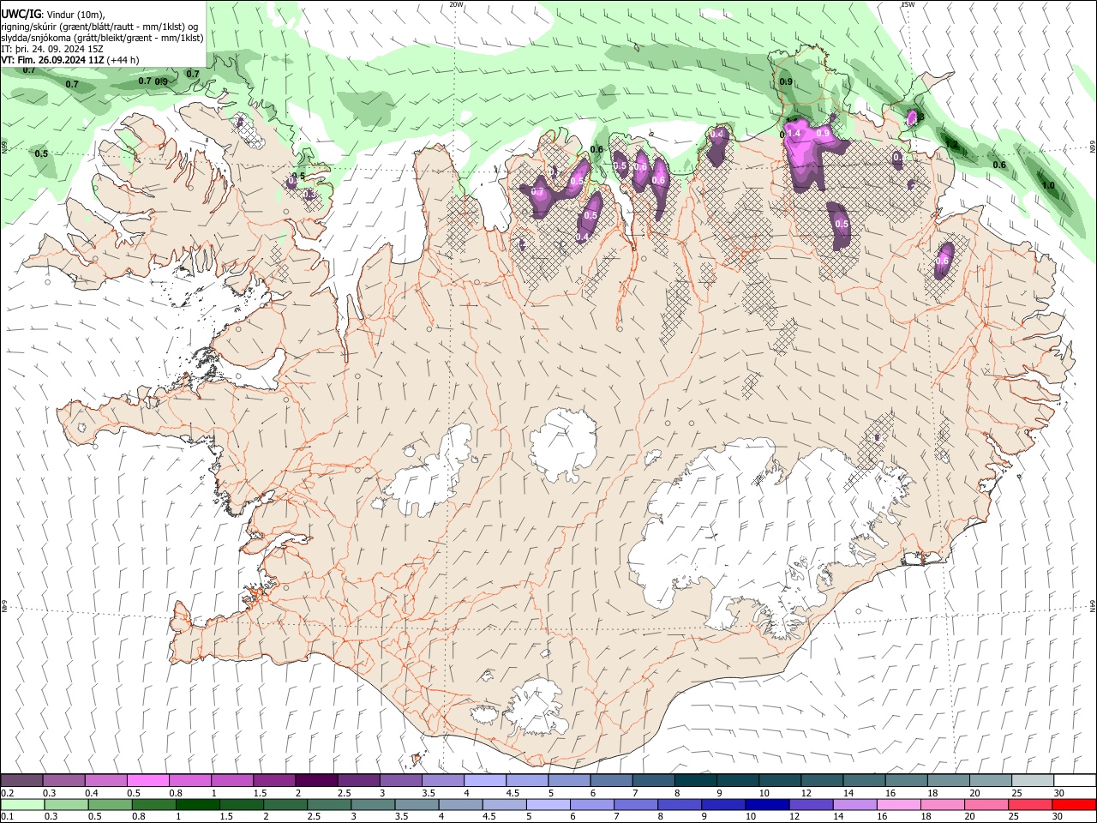1097x823 pixels.
Task: Click the 15W longitude label at top
Action: 908,4
